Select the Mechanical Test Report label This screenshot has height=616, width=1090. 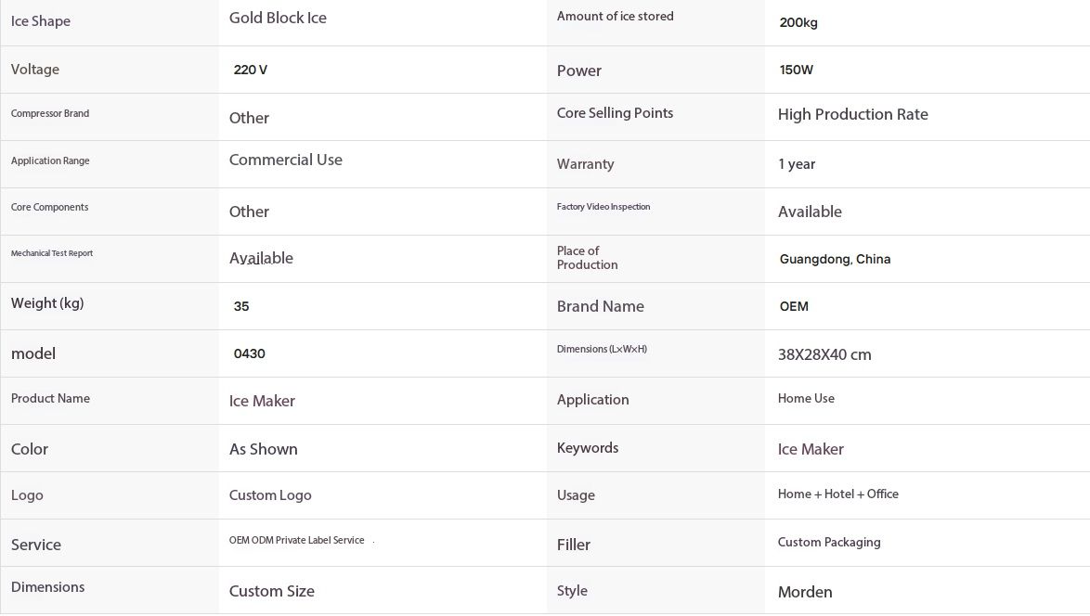[x=52, y=253]
